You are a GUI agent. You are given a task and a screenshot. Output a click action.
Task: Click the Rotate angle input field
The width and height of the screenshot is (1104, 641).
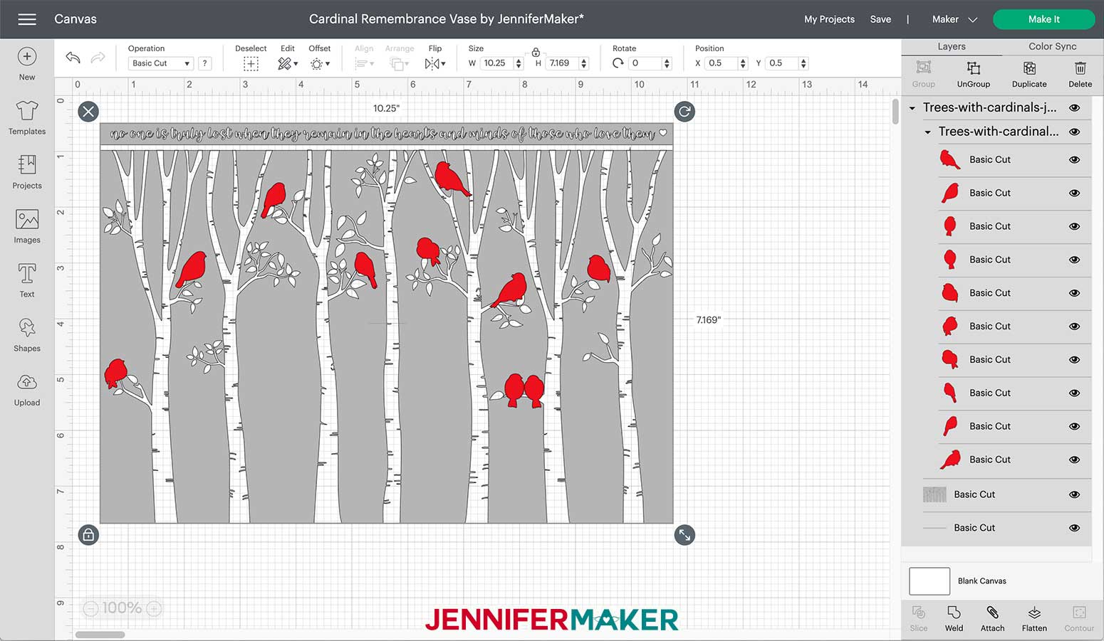click(x=645, y=63)
